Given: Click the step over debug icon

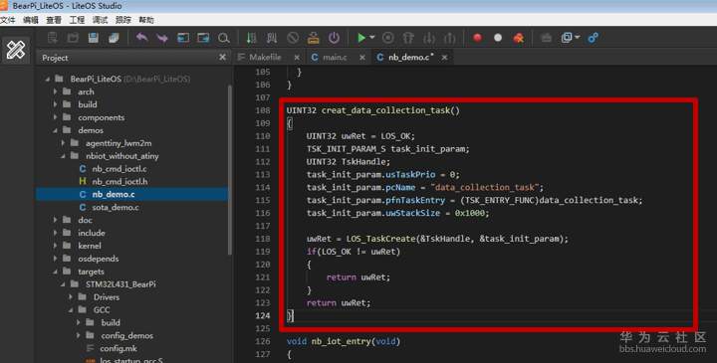Looking at the screenshot, I should click(x=408, y=38).
